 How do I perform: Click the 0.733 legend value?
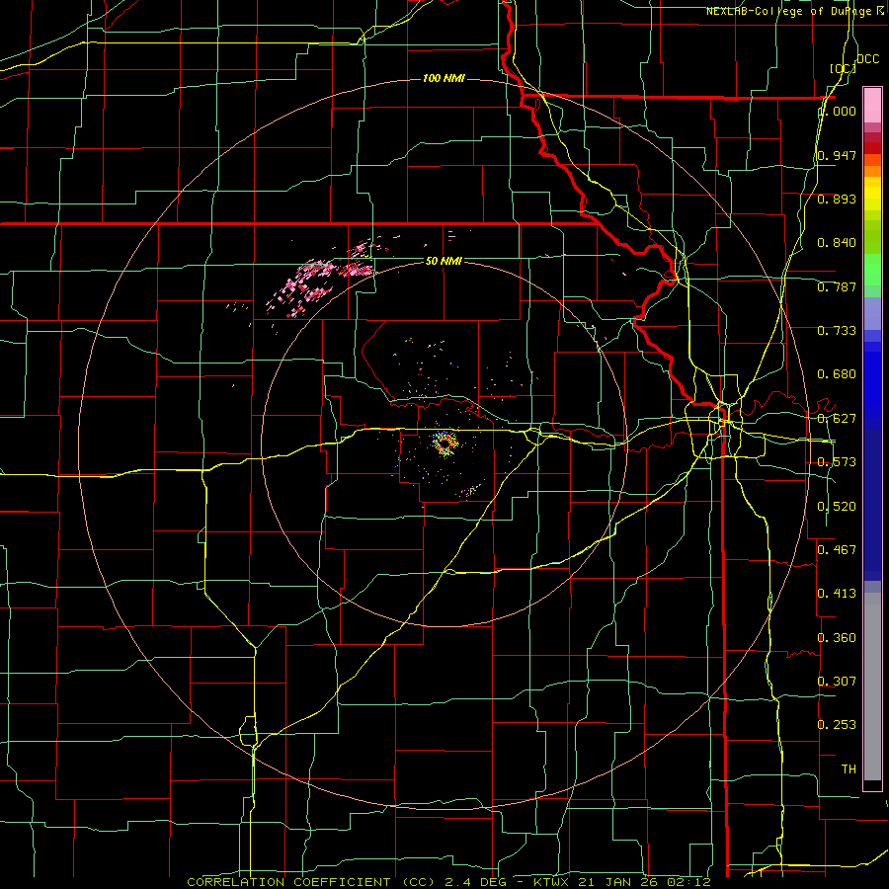coord(837,331)
